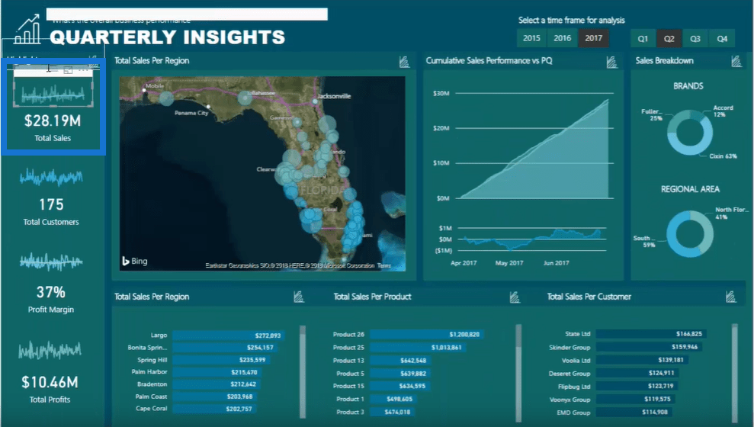Click chart icon next to Total Sales Per Product
The height and width of the screenshot is (427, 754).
tap(515, 297)
